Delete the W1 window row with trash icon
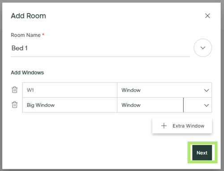The image size is (224, 171). click(x=14, y=90)
